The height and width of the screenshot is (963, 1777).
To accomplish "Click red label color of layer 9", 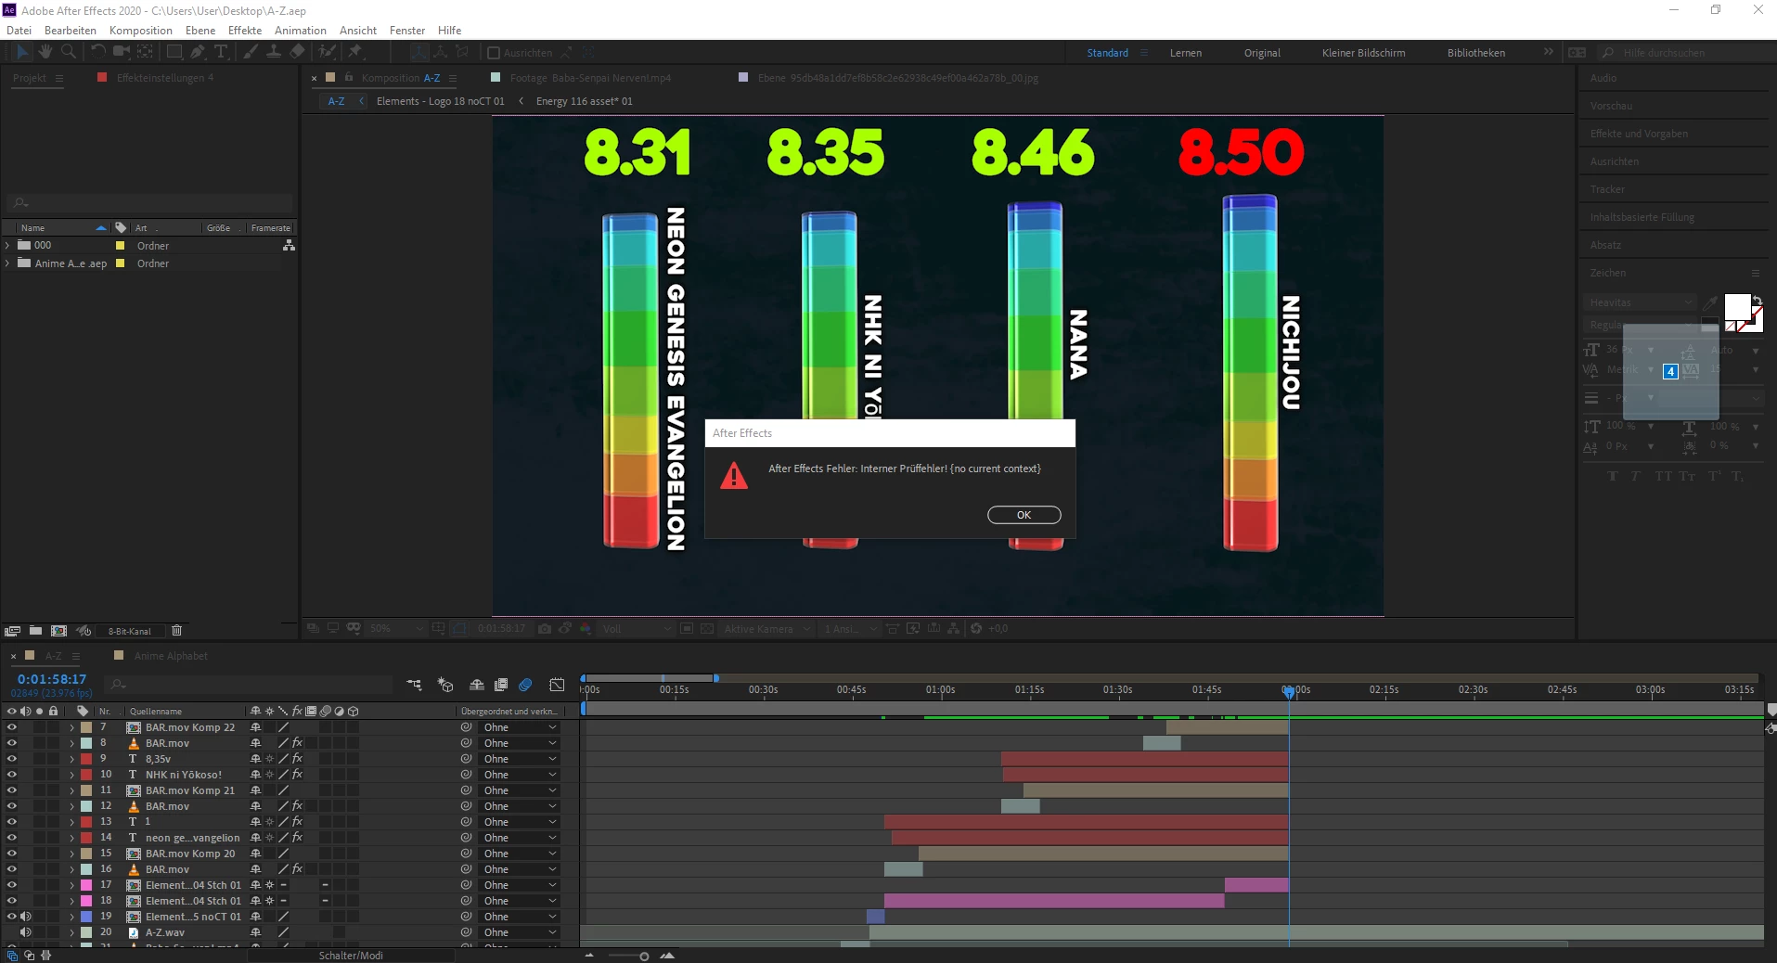I will (x=86, y=759).
